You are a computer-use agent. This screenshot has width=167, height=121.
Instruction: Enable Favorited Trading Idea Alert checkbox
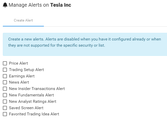tap(5, 114)
